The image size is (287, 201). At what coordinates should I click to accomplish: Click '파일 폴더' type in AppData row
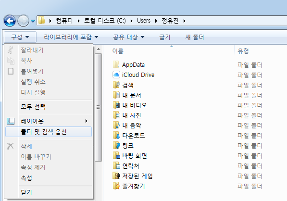250,65
